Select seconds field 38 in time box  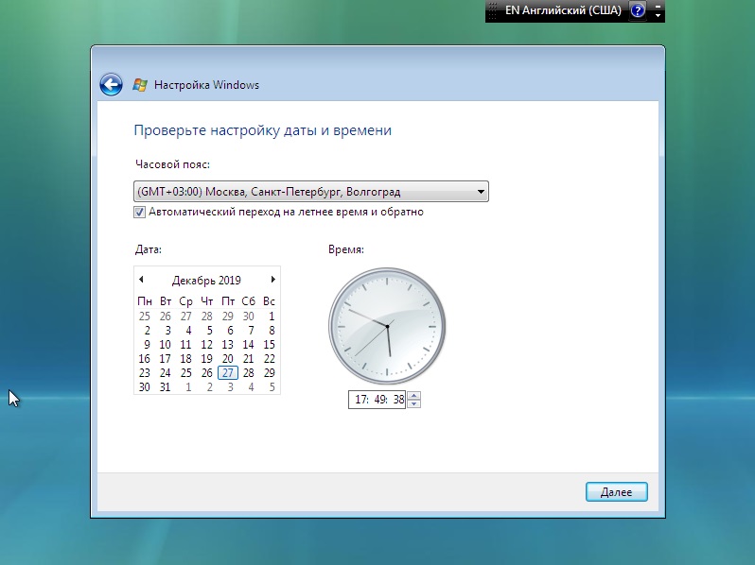click(x=398, y=400)
